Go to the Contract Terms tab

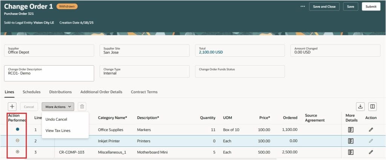coord(144,92)
